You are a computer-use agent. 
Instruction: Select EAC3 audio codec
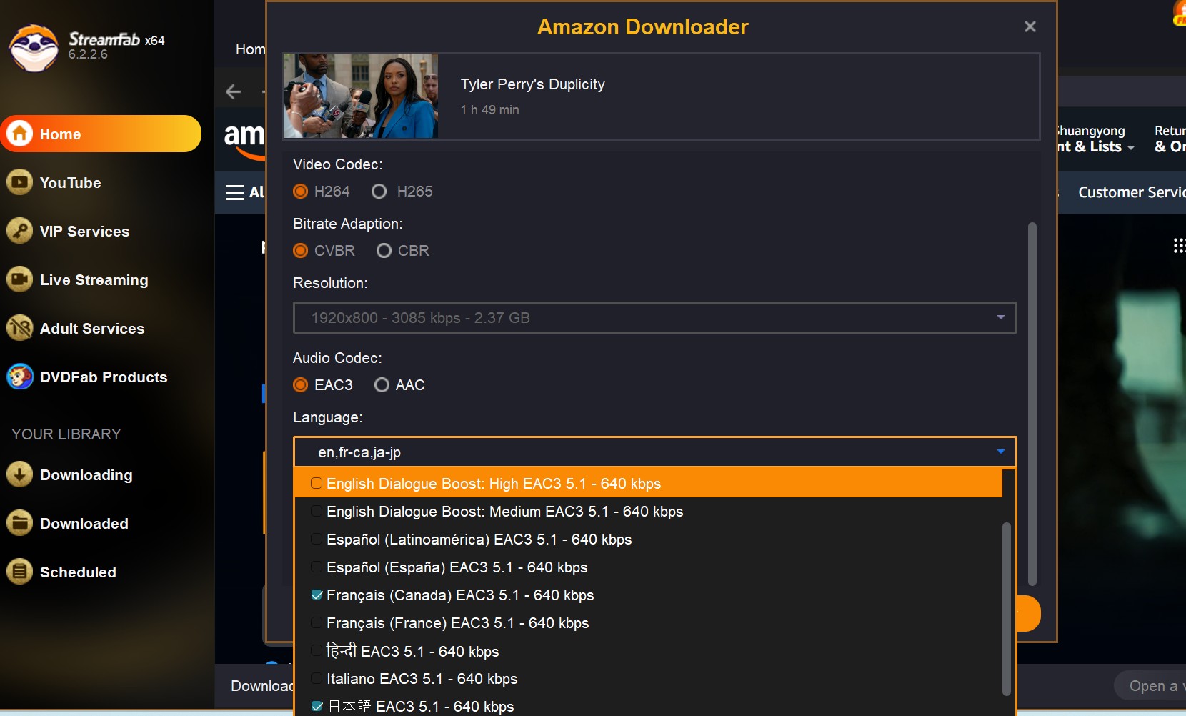pyautogui.click(x=323, y=385)
